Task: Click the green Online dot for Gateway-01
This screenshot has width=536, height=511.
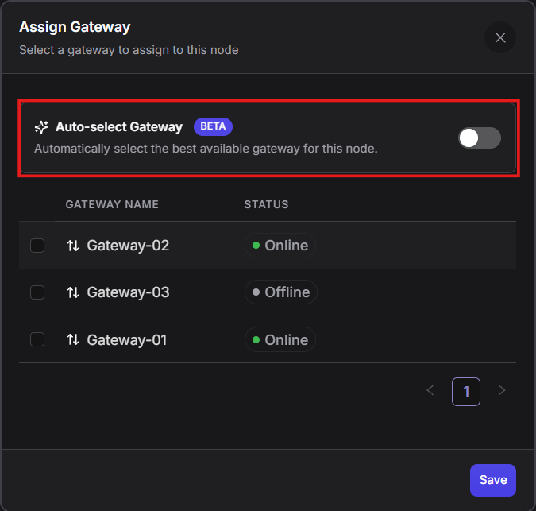Action: (x=256, y=339)
